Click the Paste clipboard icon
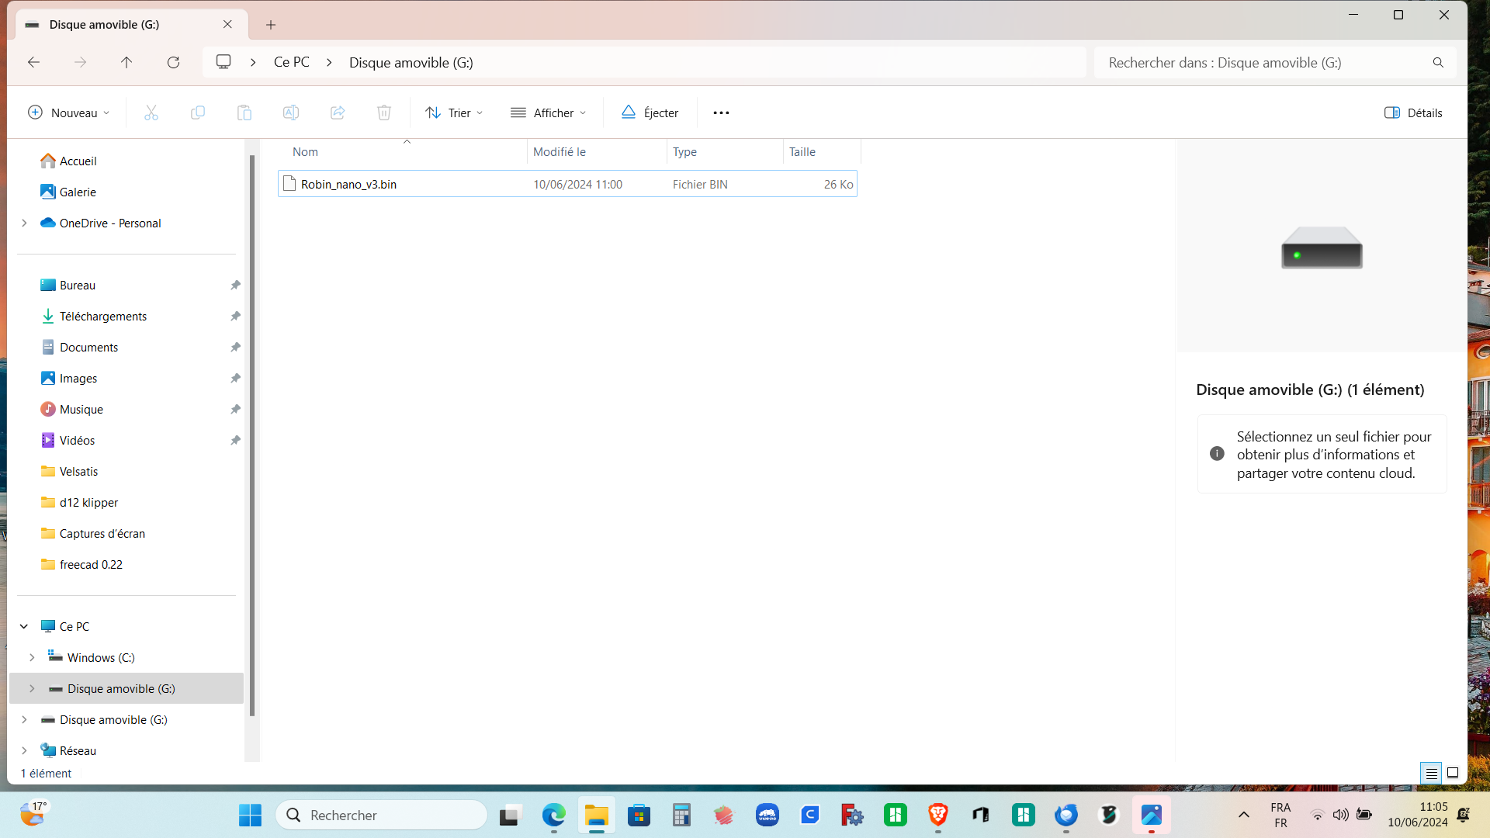Viewport: 1490px width, 838px height. point(244,113)
